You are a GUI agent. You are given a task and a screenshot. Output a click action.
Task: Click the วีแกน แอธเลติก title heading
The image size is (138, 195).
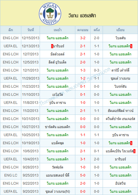pos(82,16)
